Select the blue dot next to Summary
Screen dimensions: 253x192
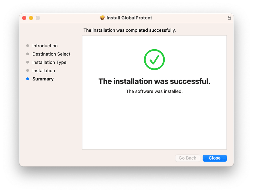tap(28, 79)
